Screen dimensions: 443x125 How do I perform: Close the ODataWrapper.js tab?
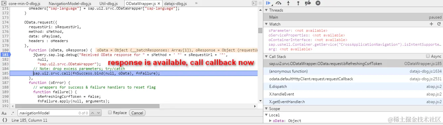pos(159,3)
